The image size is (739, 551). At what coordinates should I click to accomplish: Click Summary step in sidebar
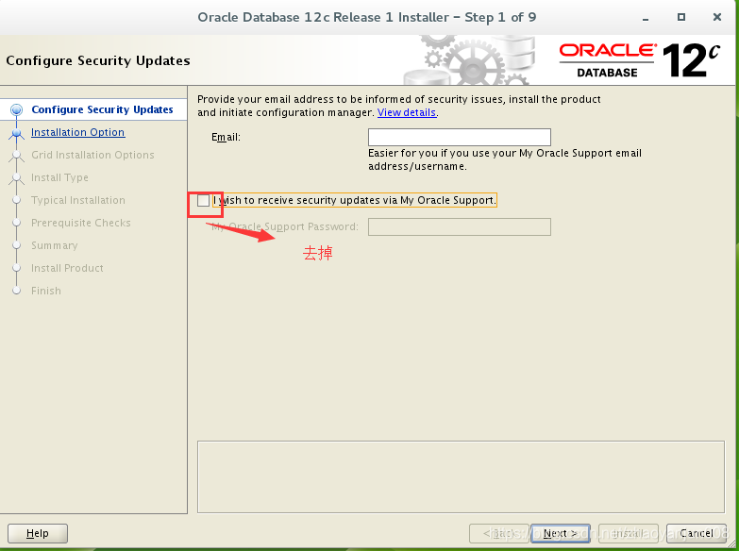pyautogui.click(x=54, y=245)
